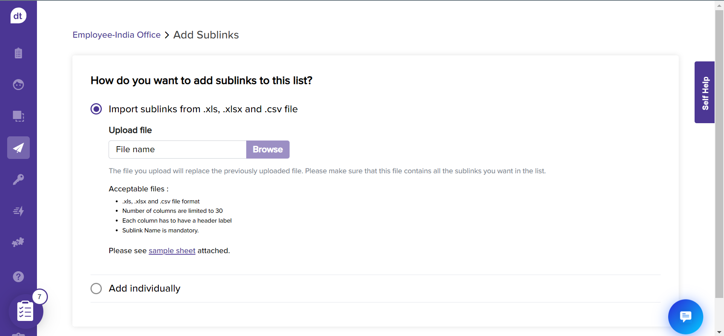Click the question mark help icon
This screenshot has height=336, width=724.
tap(18, 277)
